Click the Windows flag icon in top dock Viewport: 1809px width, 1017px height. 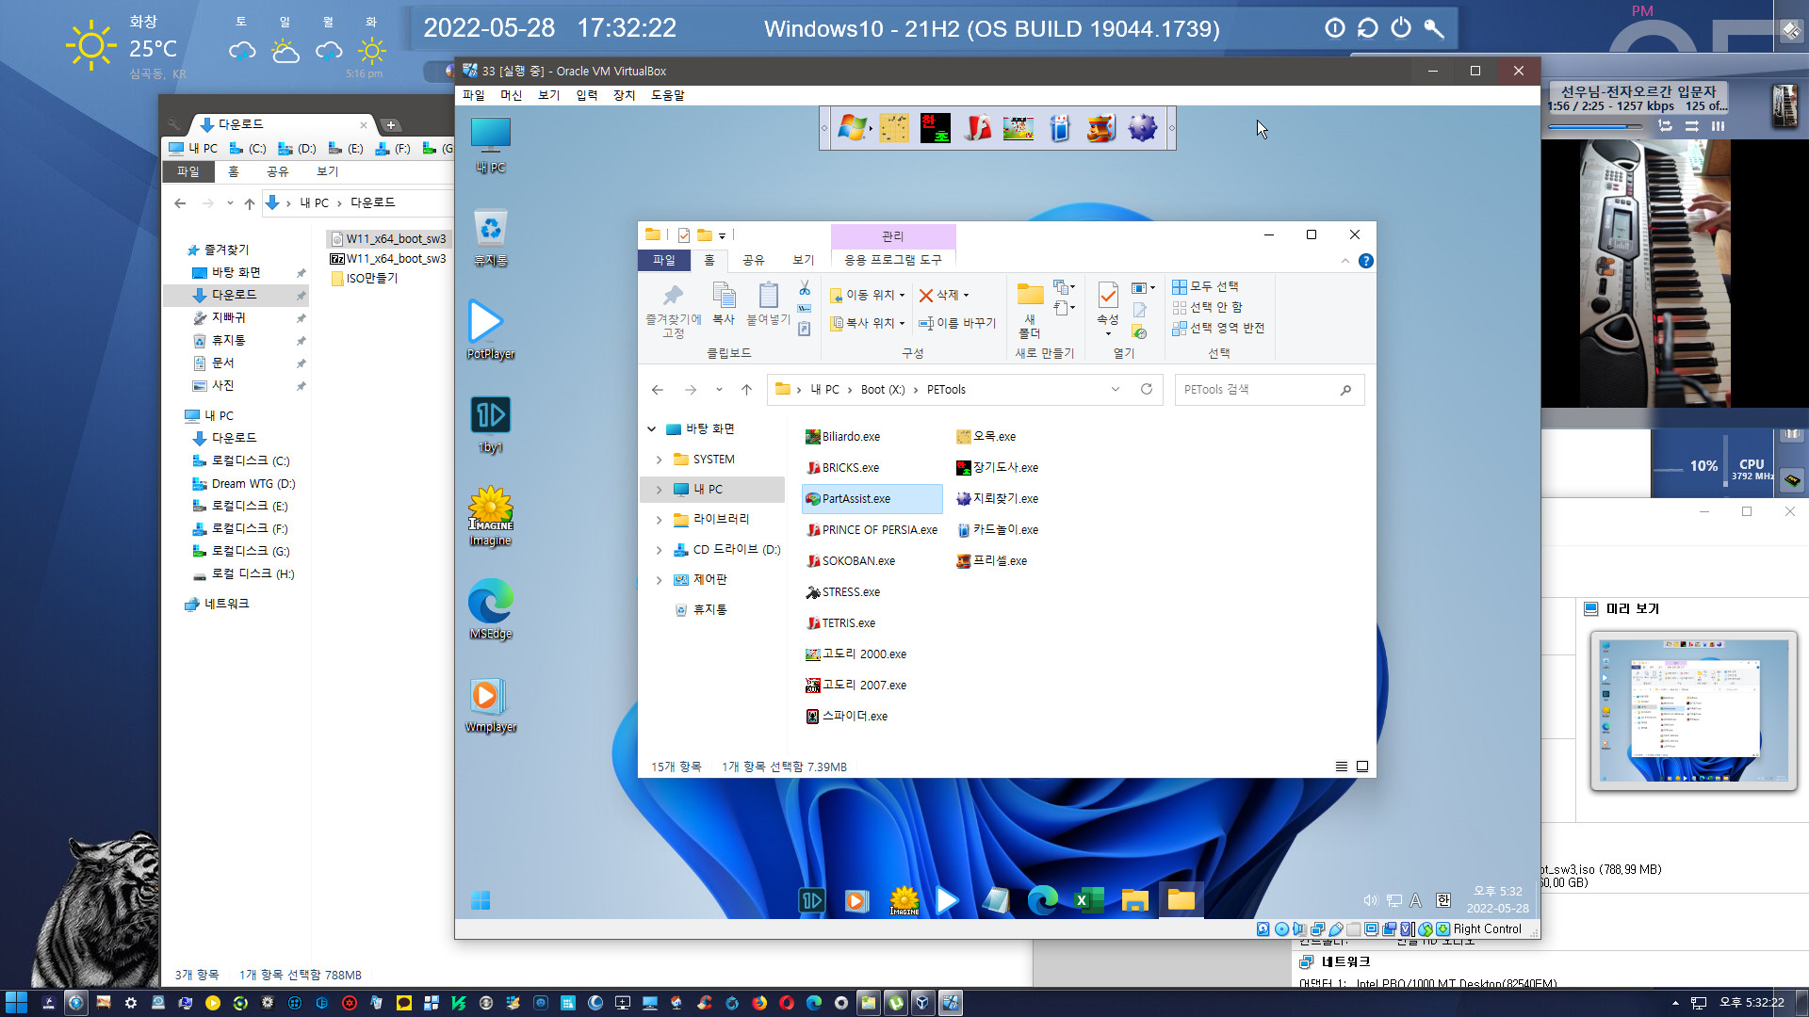coord(852,127)
